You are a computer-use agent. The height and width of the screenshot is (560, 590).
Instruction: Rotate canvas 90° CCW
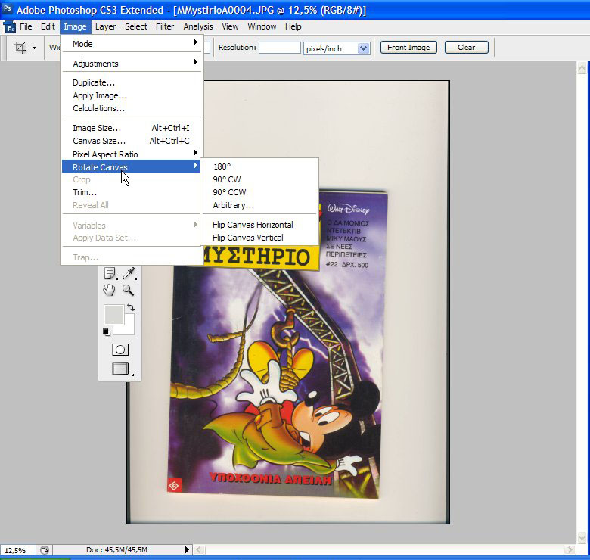[259, 192]
